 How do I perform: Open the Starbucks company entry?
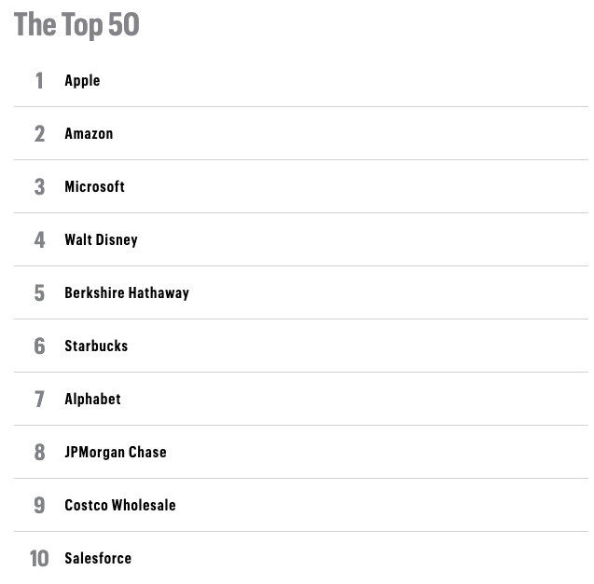click(x=96, y=346)
